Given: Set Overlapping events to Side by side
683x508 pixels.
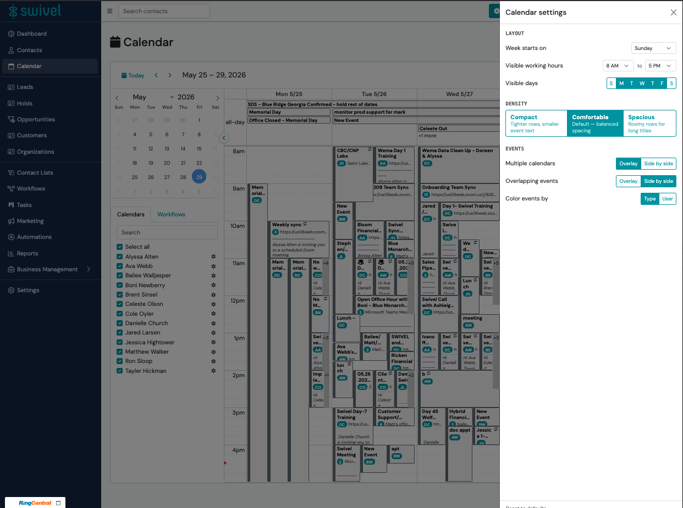Looking at the screenshot, I should [658, 181].
